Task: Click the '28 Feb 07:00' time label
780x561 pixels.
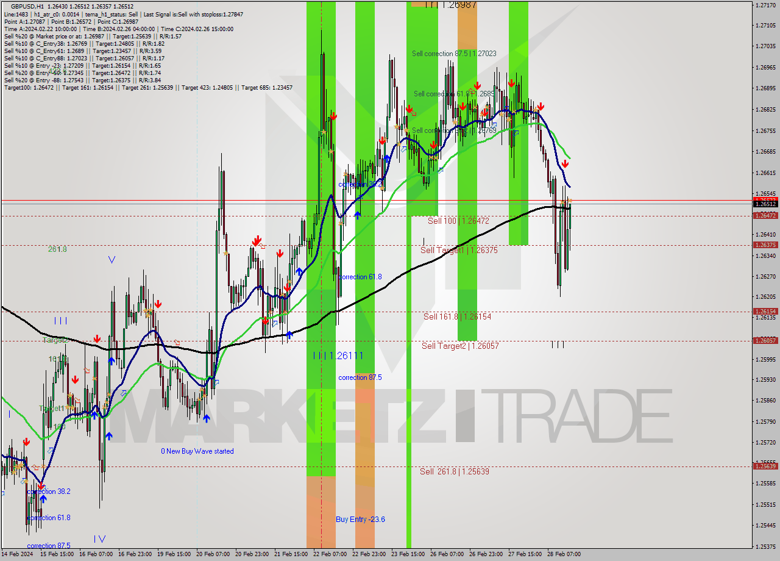Action: tap(564, 554)
